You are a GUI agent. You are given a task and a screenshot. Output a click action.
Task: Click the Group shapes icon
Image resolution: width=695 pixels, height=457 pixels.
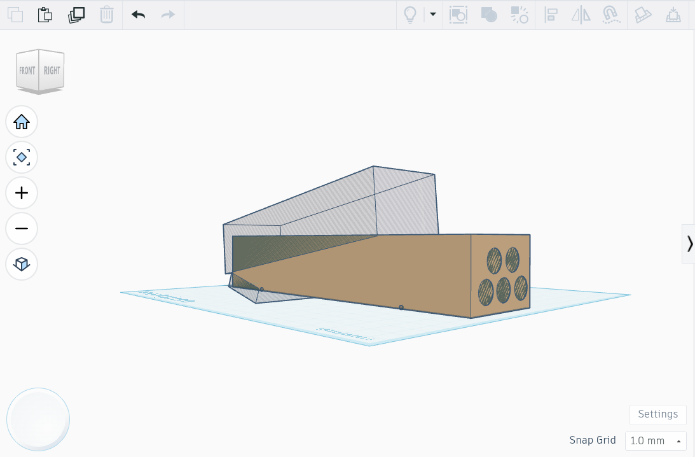[x=488, y=15]
